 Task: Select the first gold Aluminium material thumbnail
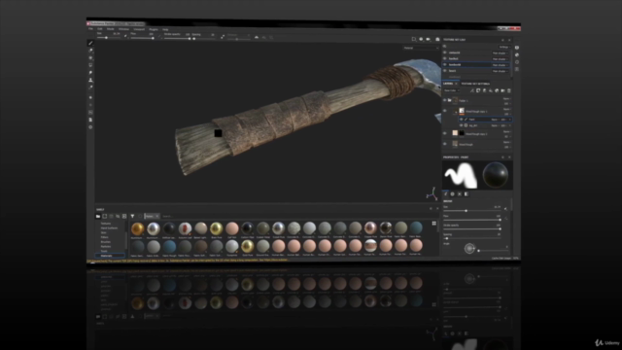point(138,228)
